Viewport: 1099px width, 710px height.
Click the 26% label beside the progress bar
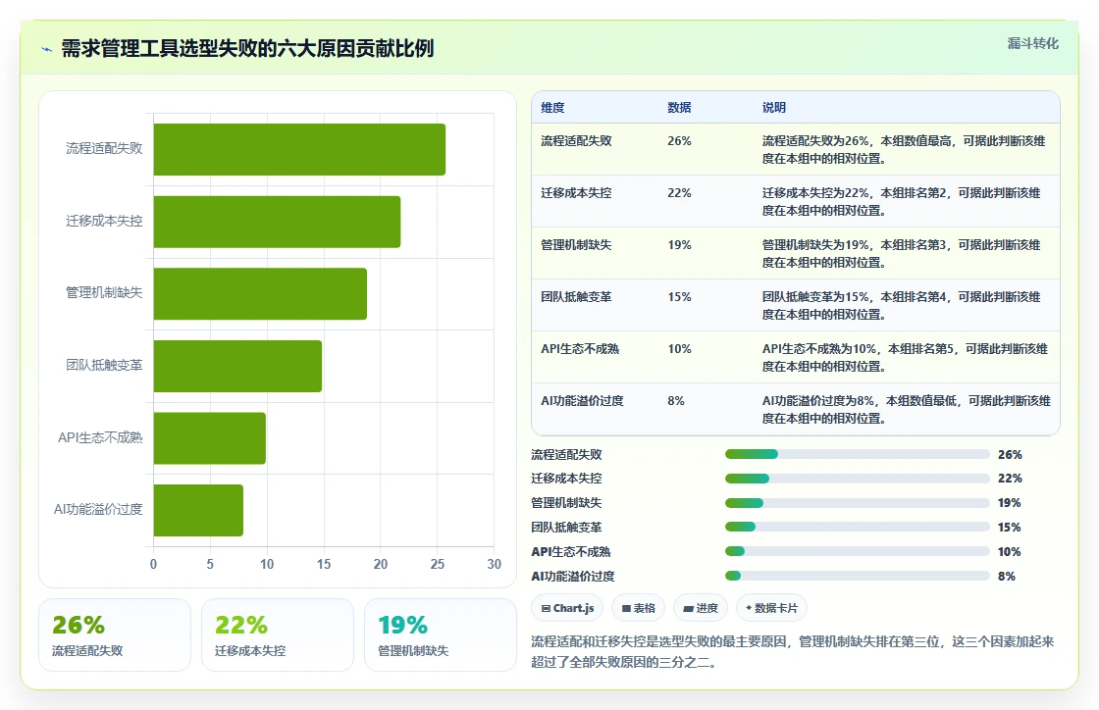[x=1010, y=454]
